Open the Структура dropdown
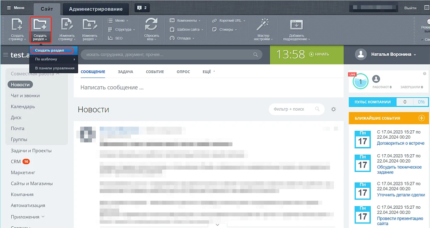This screenshot has width=430, height=228. [122, 29]
